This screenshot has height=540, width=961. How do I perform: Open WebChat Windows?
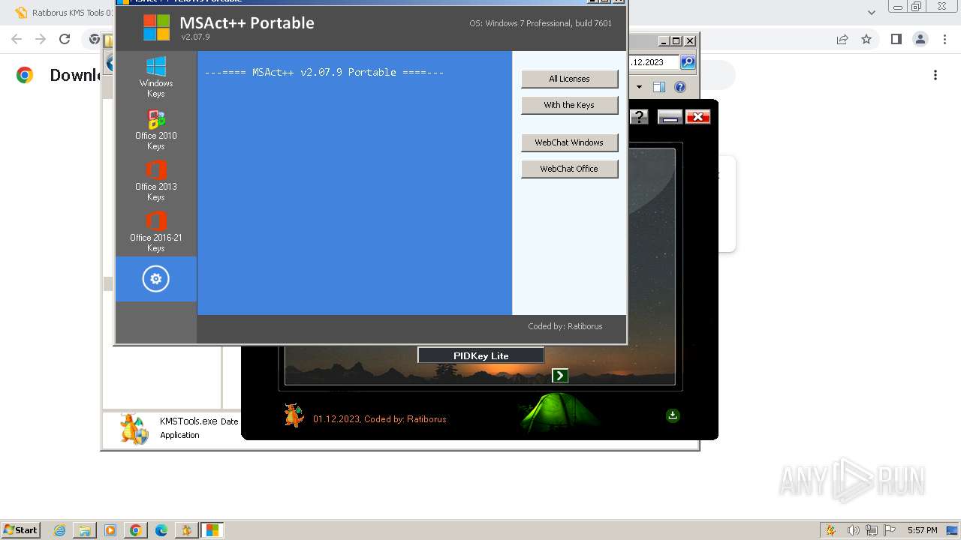click(x=569, y=142)
